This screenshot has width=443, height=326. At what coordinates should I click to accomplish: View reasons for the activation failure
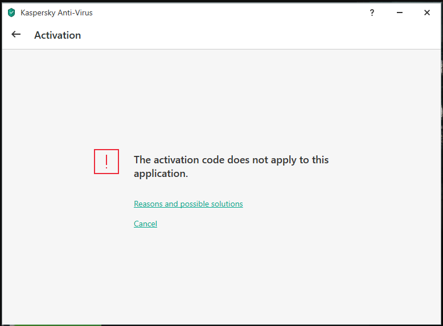188,204
